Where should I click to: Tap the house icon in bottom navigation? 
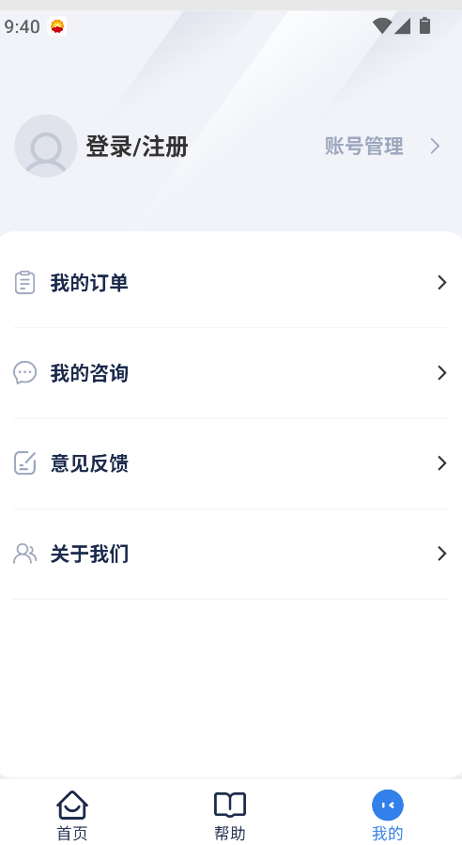(72, 806)
